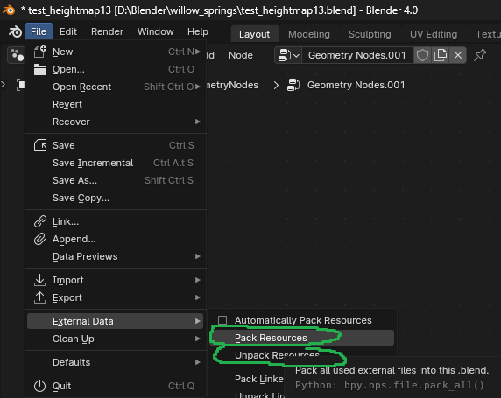The width and height of the screenshot is (501, 398).
Task: Open the Help menu
Action: point(198,31)
